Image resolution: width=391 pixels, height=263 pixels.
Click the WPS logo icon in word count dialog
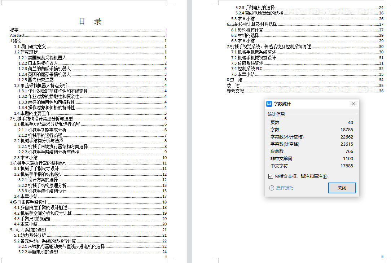[269, 104]
